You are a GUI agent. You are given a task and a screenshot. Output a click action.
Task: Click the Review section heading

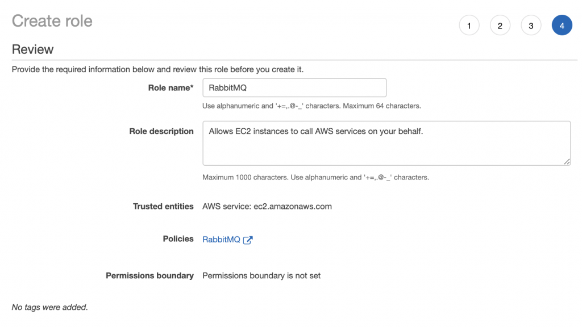click(32, 49)
